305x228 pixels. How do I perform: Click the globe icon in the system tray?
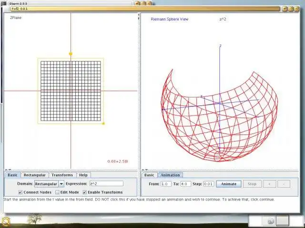271,220
